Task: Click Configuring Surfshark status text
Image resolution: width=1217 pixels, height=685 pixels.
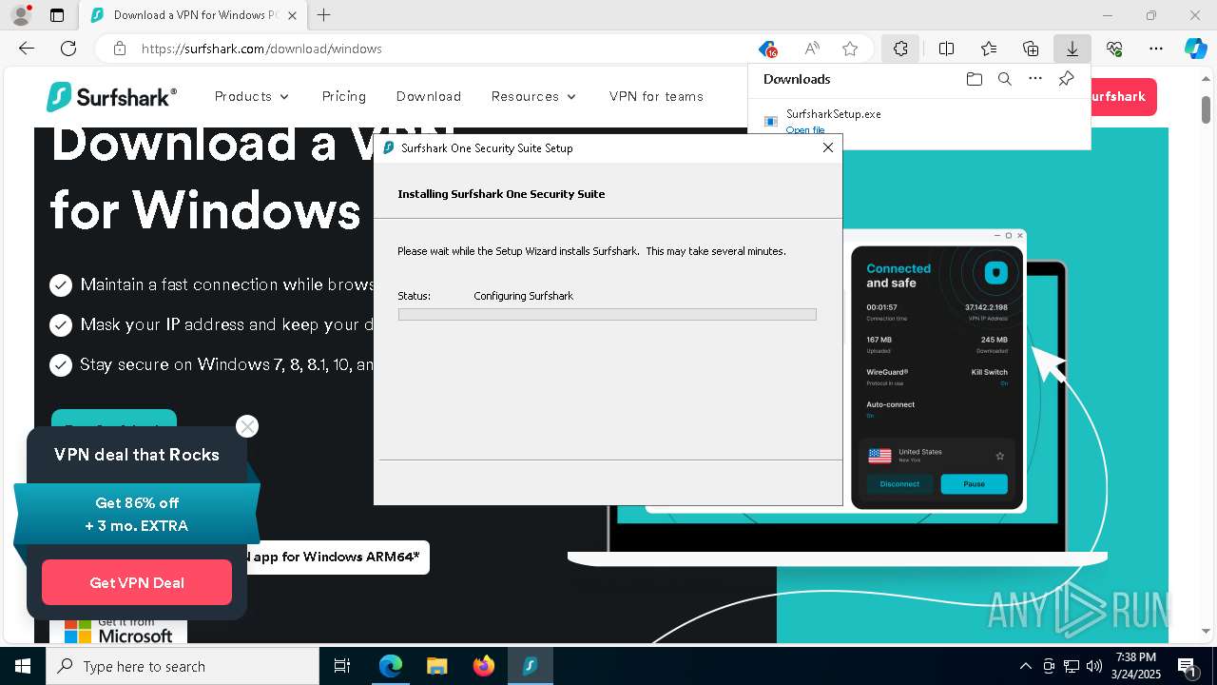Action: pyautogui.click(x=524, y=296)
